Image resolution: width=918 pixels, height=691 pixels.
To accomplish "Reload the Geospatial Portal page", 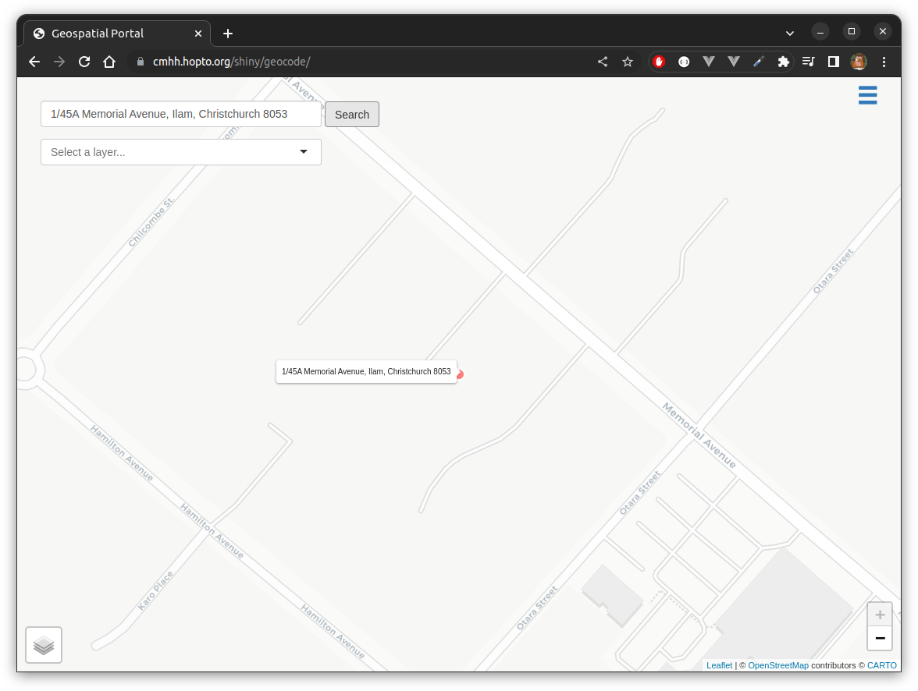I will [x=84, y=62].
